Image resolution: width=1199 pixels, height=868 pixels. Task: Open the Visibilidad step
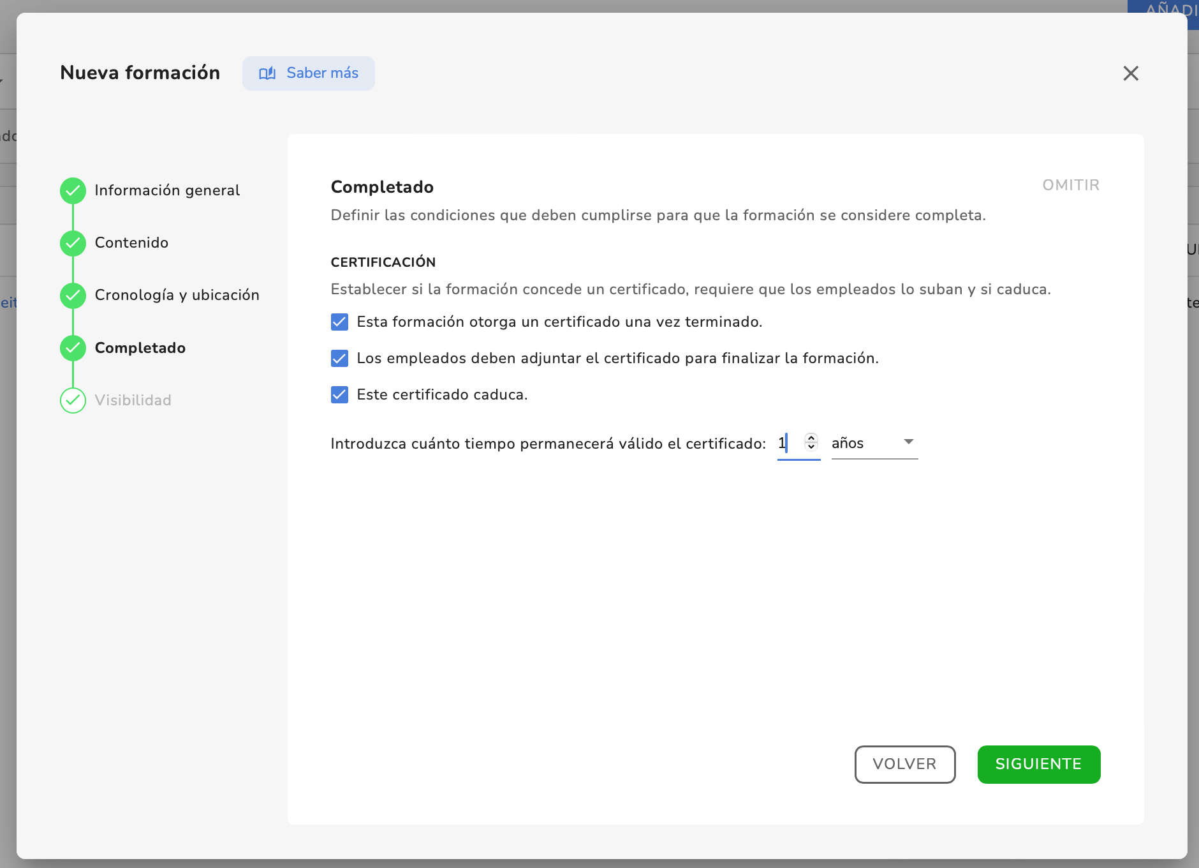click(133, 400)
